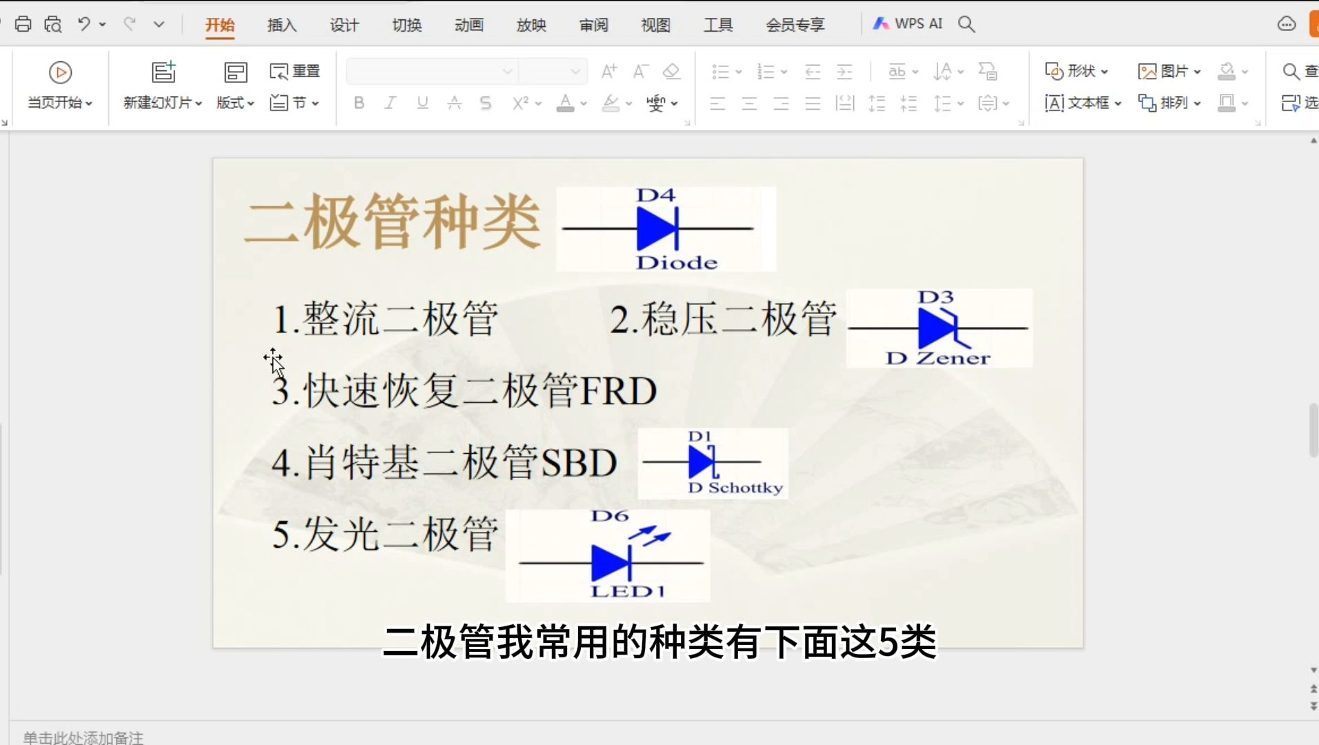Justify text alignment

813,103
